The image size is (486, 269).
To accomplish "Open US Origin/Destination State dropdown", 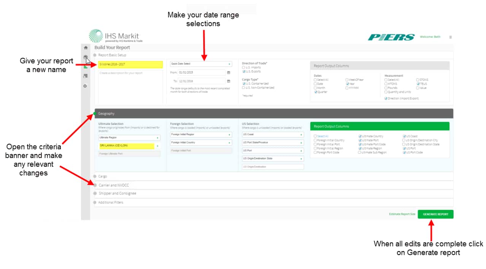I will [x=273, y=159].
